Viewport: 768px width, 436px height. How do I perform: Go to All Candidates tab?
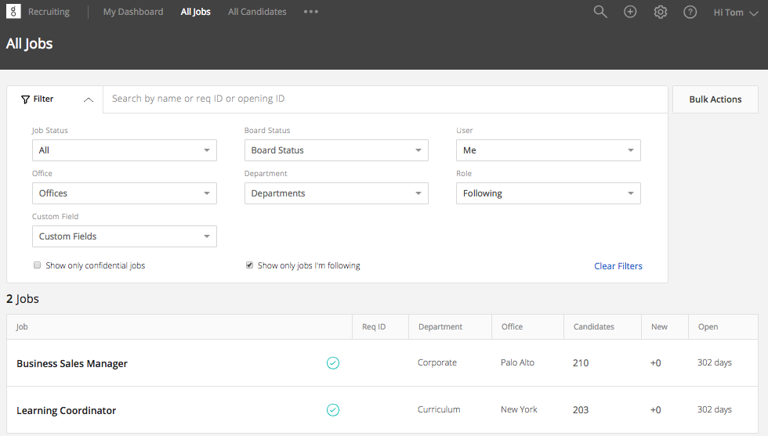[x=257, y=12]
